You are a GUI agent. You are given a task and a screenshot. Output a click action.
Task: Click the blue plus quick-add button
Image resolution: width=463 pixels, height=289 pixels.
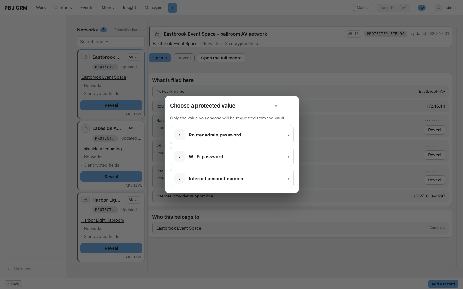coord(172,8)
